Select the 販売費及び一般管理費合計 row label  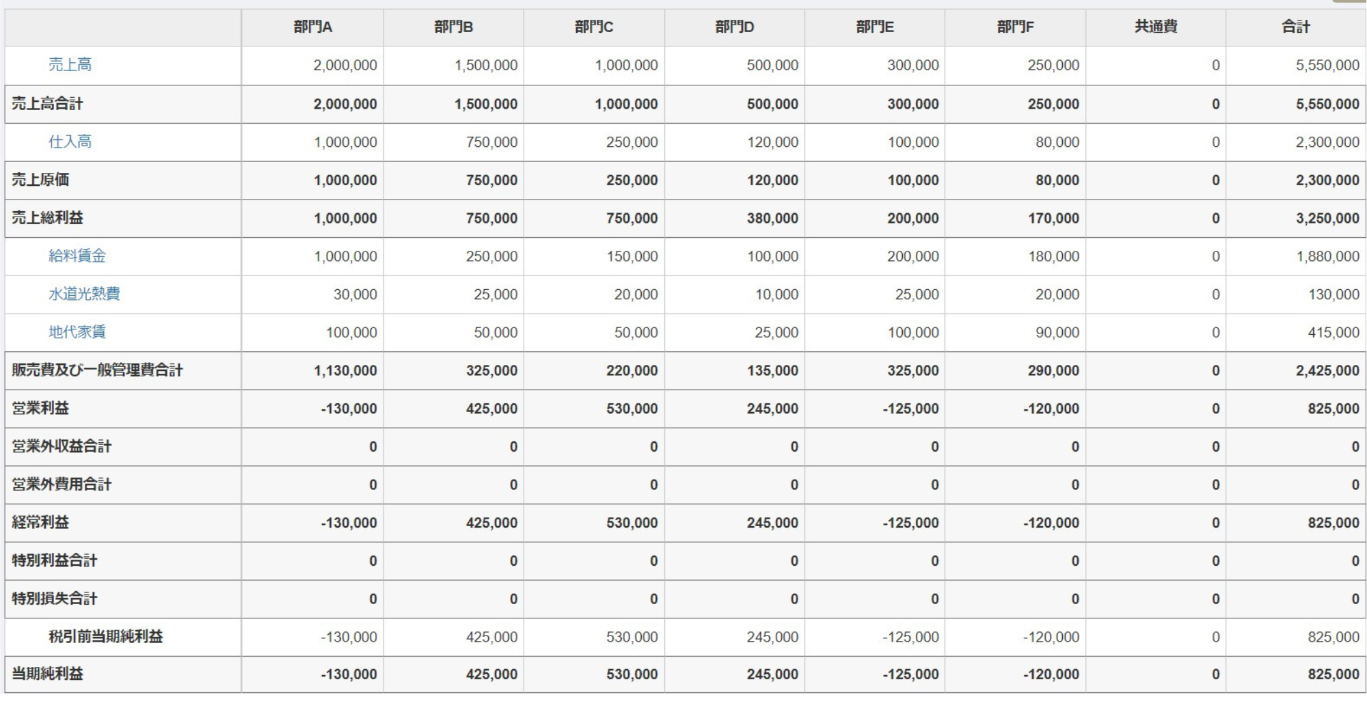(x=97, y=370)
